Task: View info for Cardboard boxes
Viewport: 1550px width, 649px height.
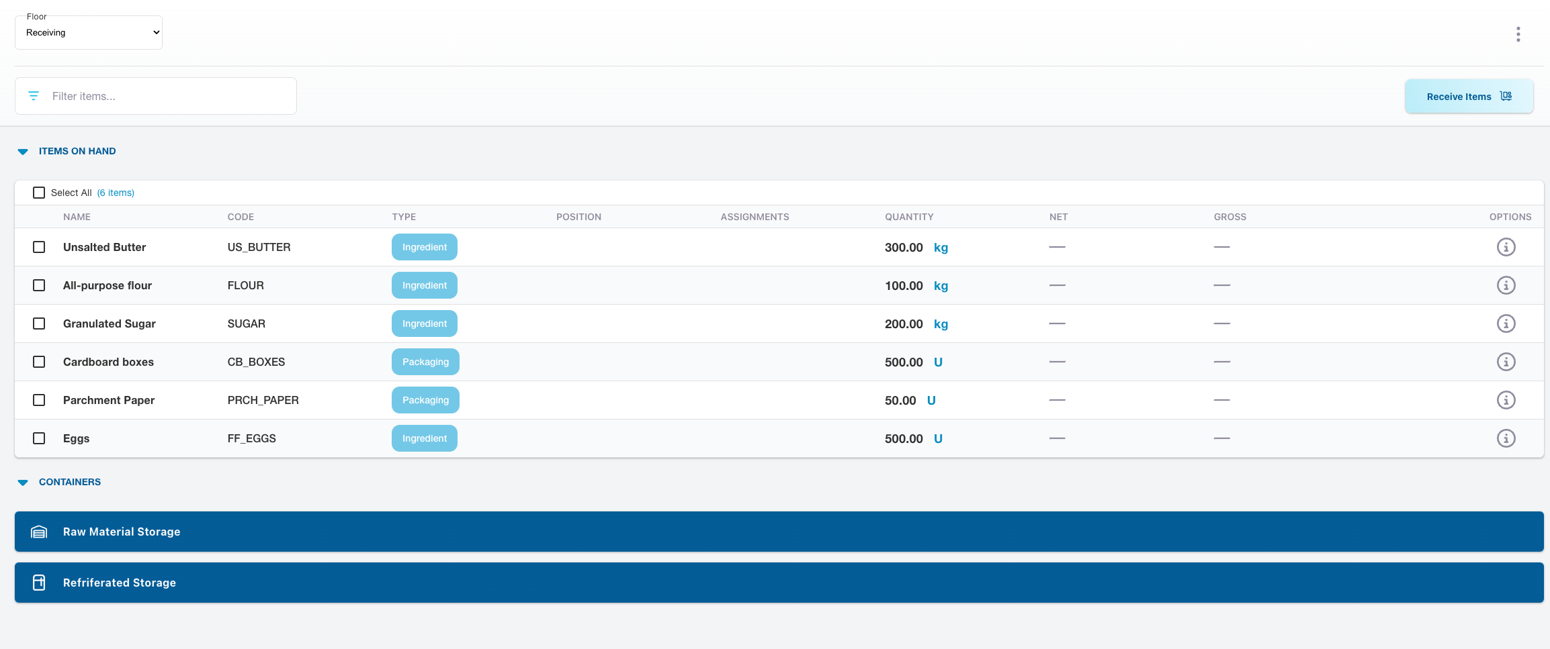Action: pyautogui.click(x=1506, y=362)
